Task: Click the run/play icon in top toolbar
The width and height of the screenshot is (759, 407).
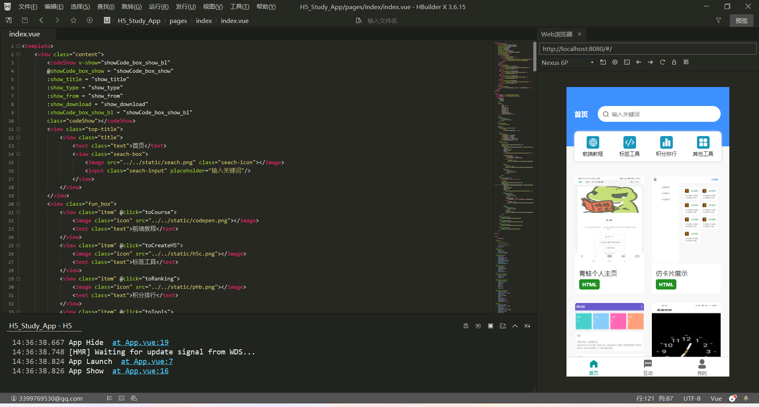Action: coord(90,21)
